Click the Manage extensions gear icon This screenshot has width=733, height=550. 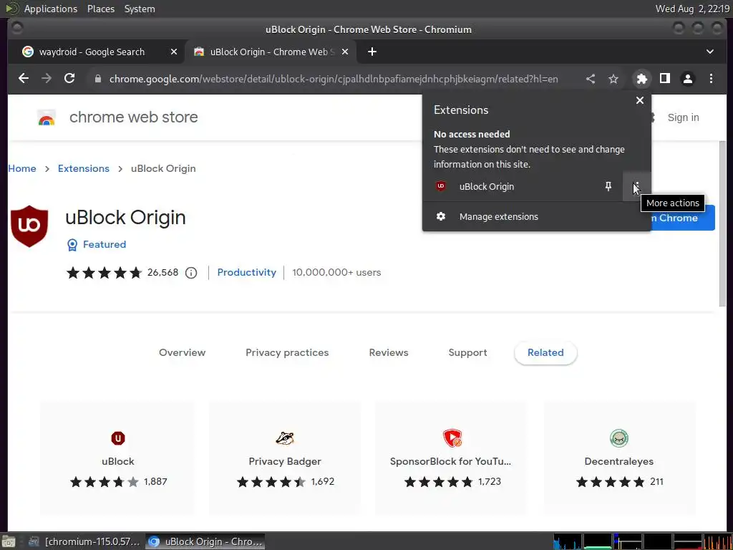tap(440, 216)
